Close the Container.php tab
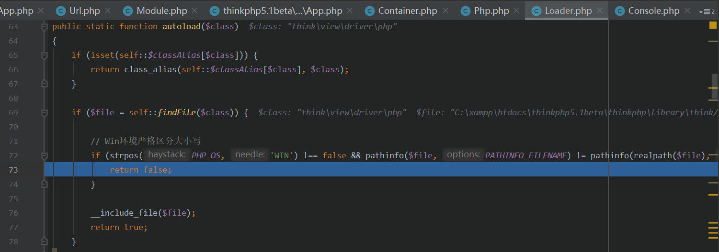The width and height of the screenshot is (719, 252). tap(445, 11)
